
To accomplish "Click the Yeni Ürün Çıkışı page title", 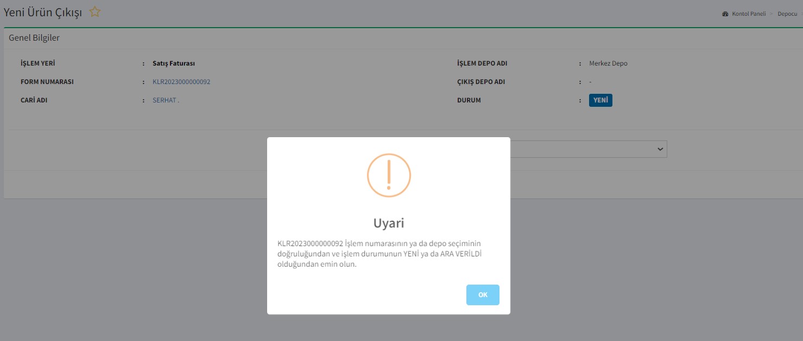I will pyautogui.click(x=43, y=12).
